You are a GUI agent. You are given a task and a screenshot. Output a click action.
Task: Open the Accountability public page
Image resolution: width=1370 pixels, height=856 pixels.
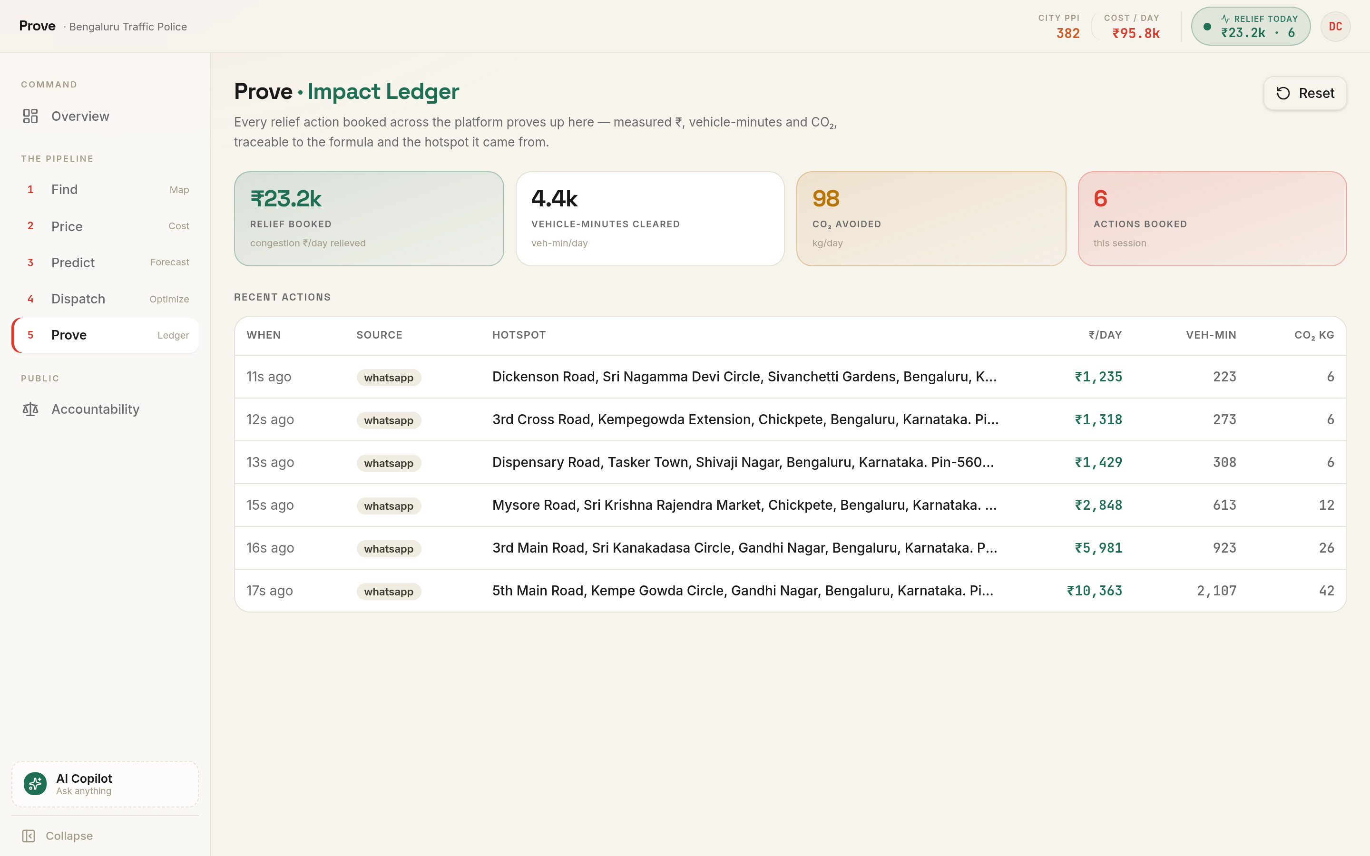[x=105, y=409]
